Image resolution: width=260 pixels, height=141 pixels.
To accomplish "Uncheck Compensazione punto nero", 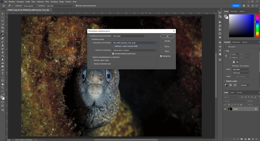I will click(113, 54).
